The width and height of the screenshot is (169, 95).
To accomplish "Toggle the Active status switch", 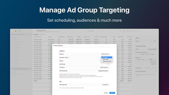I will click(x=155, y=41).
